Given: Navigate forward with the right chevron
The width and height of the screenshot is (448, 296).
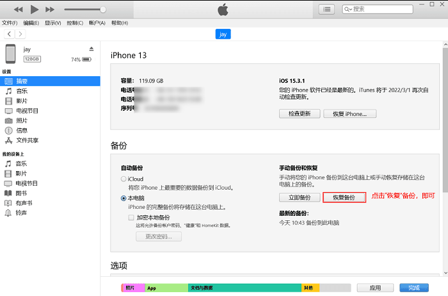Looking at the screenshot, I should (x=20, y=34).
